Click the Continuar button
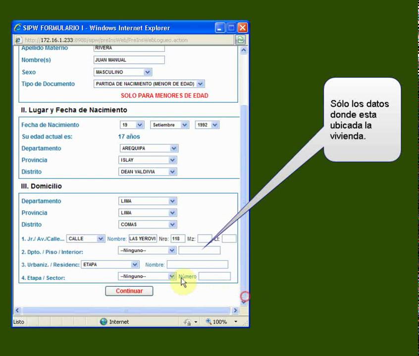Screen dimensions: 419x356 [129, 291]
